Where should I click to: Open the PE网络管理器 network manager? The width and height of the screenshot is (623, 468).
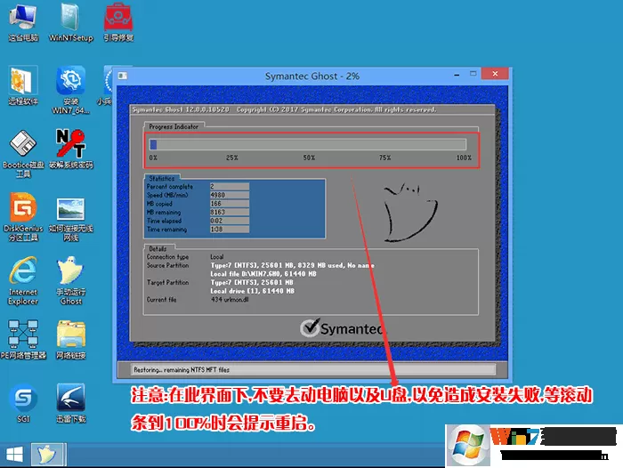(23, 340)
